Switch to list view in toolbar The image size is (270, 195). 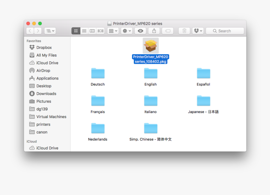(84, 31)
